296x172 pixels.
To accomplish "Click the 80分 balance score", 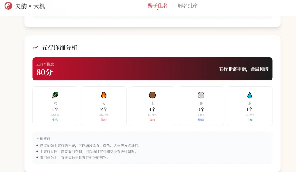I will pos(45,72).
